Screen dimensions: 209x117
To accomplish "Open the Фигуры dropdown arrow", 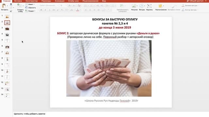I will tap(144, 6).
